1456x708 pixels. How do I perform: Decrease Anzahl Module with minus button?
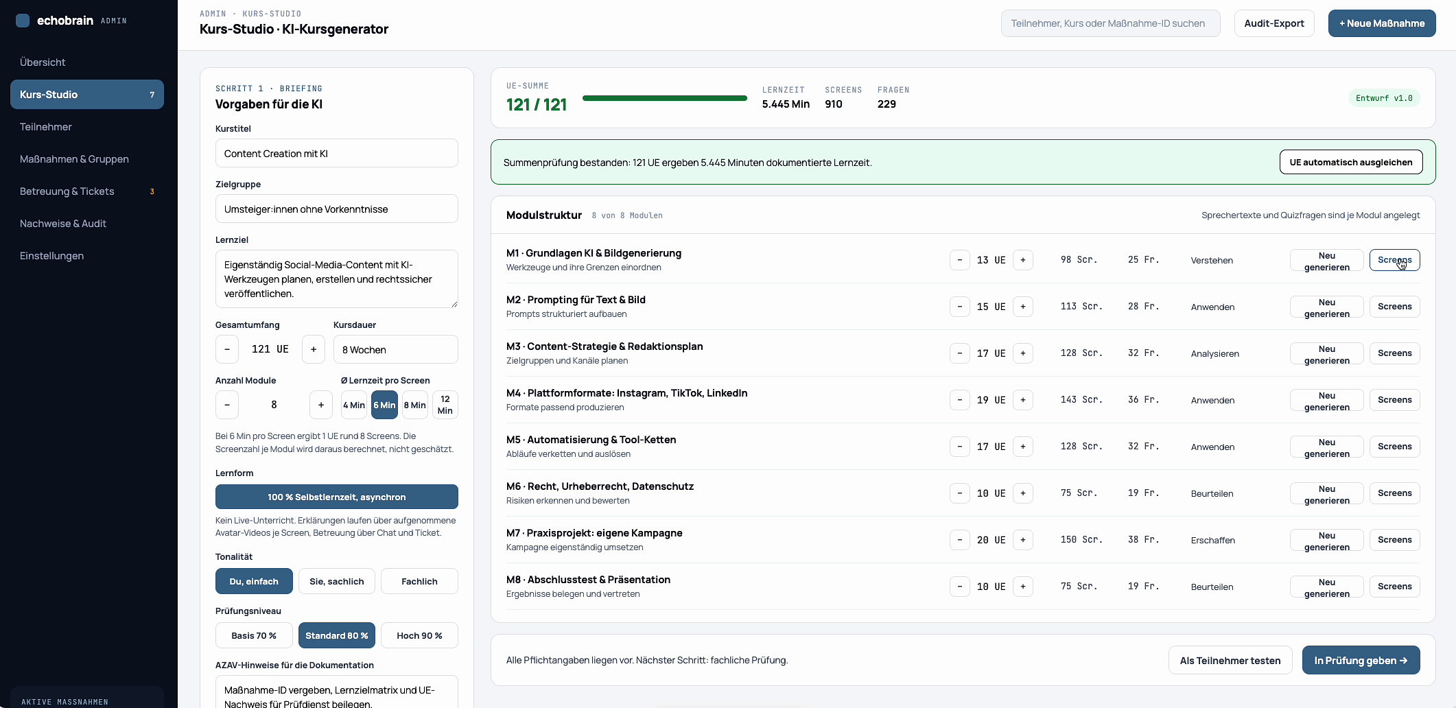(227, 405)
